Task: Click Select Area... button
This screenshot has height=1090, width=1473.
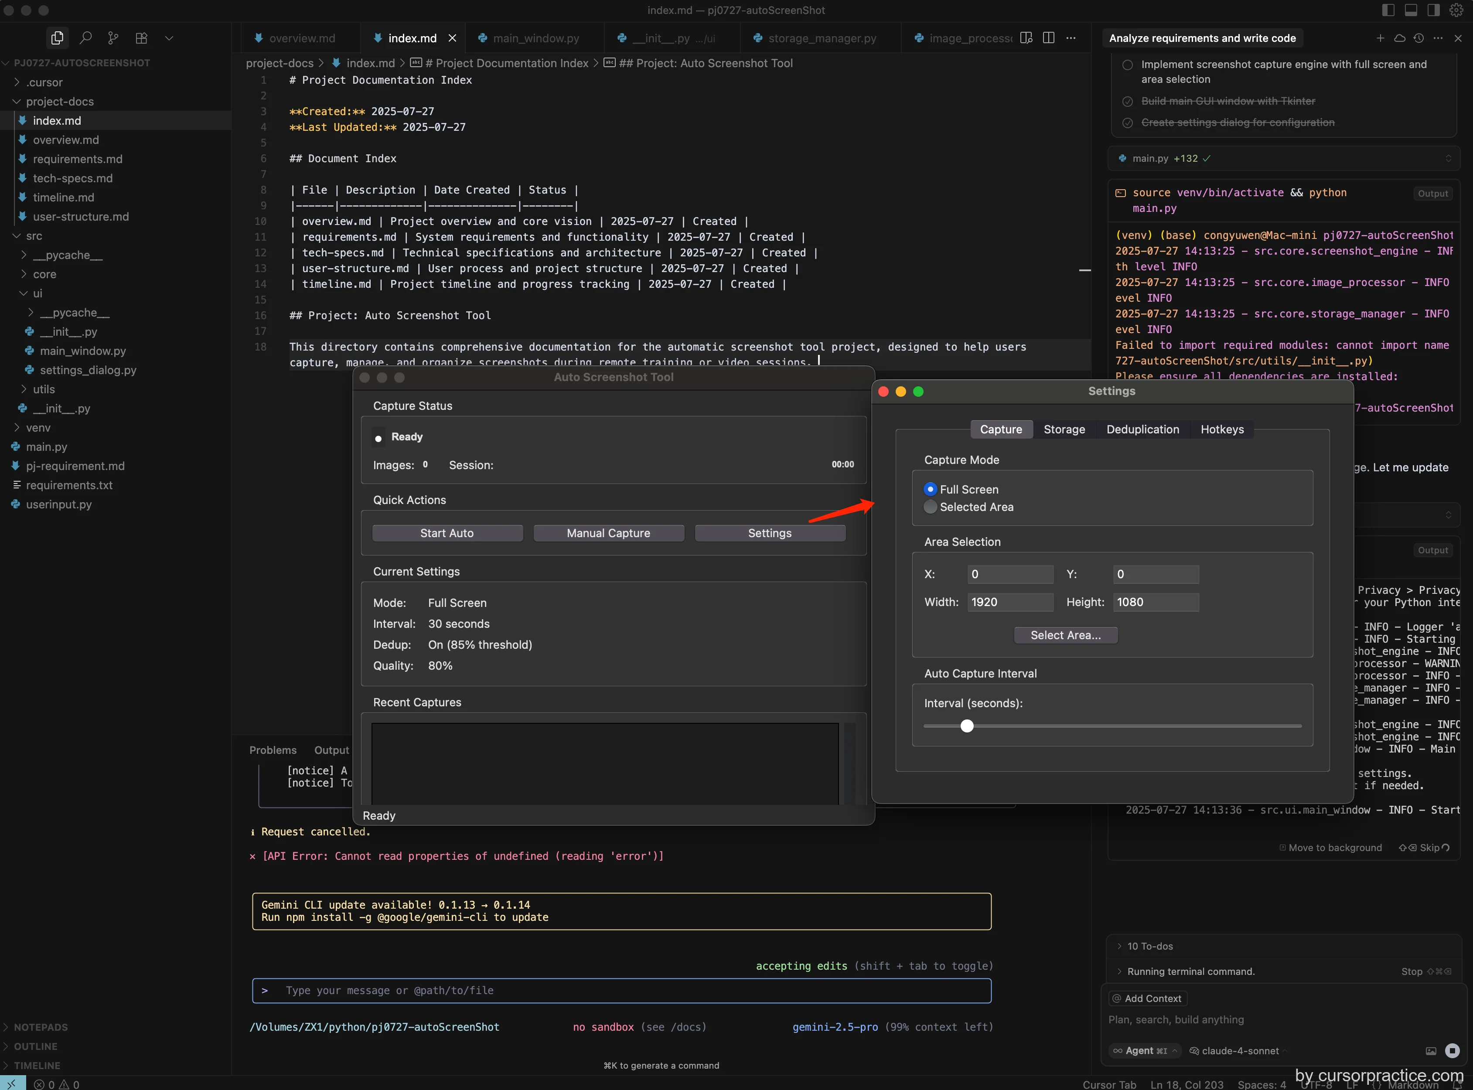Action: pos(1065,635)
